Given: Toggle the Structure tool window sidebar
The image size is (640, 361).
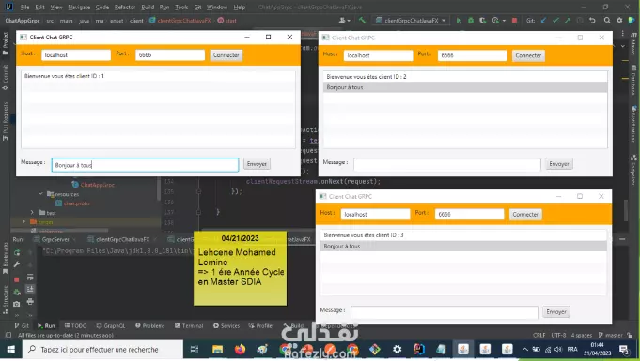Looking at the screenshot, I should (6, 299).
